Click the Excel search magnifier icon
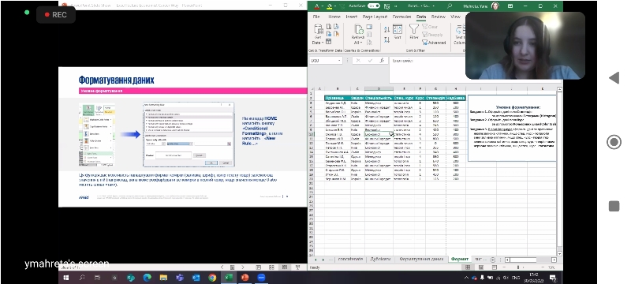 click(x=450, y=6)
